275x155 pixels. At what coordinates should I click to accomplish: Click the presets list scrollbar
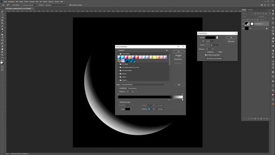pyautogui.click(x=170, y=60)
